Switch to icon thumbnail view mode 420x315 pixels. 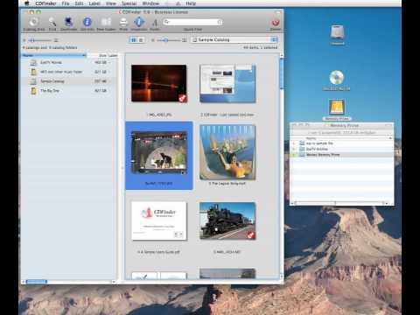point(134,40)
